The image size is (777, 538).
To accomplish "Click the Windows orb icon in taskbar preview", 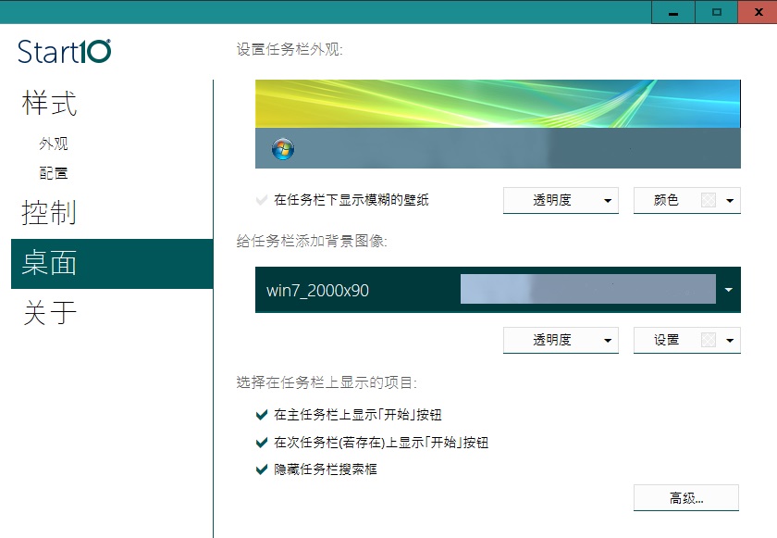I will click(x=283, y=149).
